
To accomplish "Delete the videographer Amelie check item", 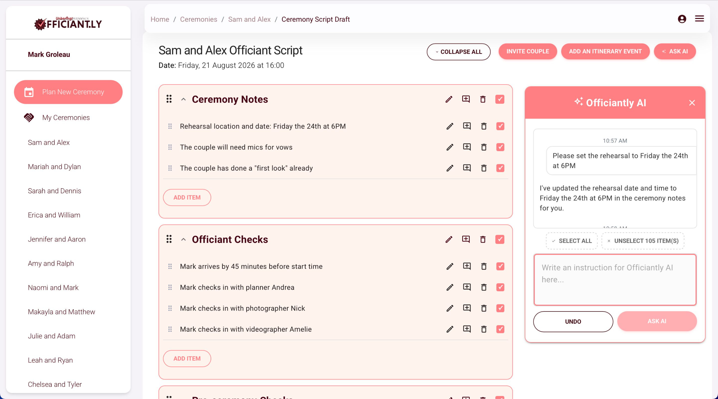I will pyautogui.click(x=484, y=329).
